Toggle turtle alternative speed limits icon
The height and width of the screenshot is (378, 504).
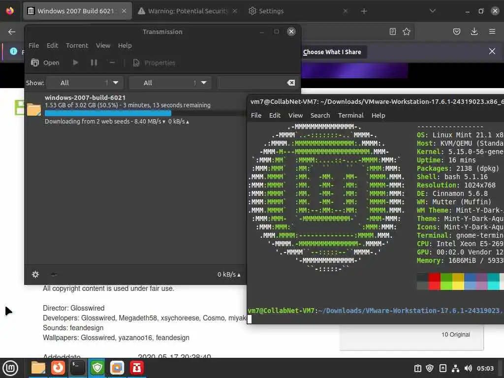click(54, 275)
